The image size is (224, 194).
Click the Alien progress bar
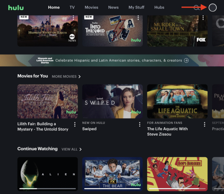(x=48, y=189)
